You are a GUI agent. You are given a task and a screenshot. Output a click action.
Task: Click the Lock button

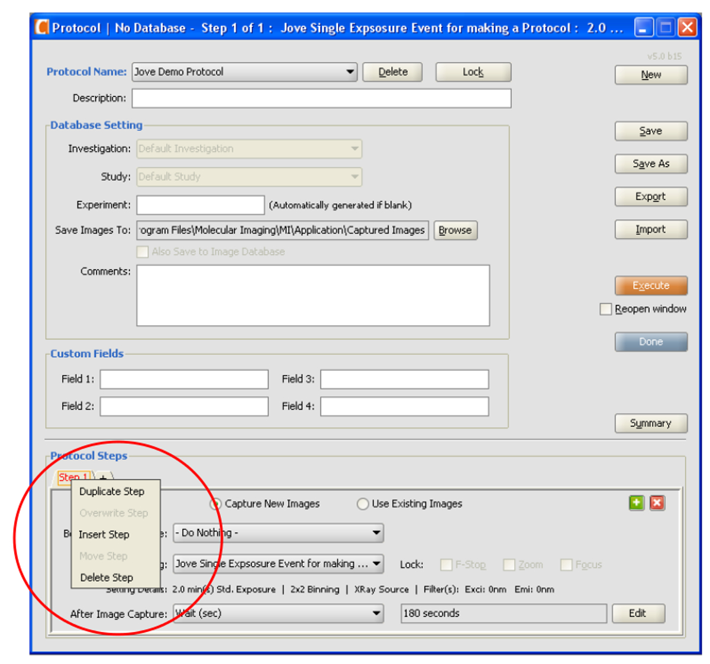(x=473, y=72)
